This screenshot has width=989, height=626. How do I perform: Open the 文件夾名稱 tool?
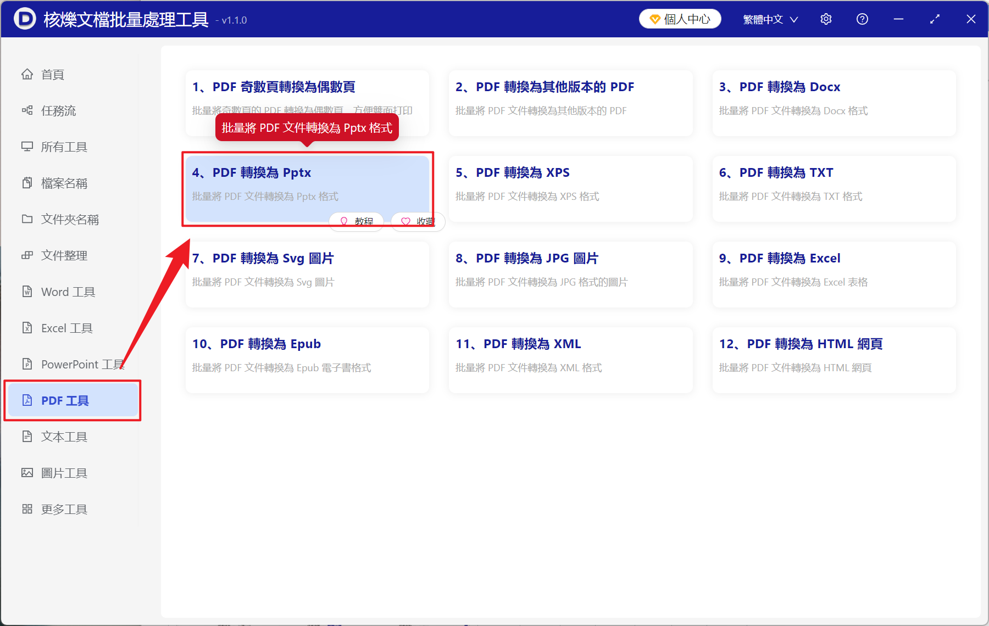coord(70,219)
